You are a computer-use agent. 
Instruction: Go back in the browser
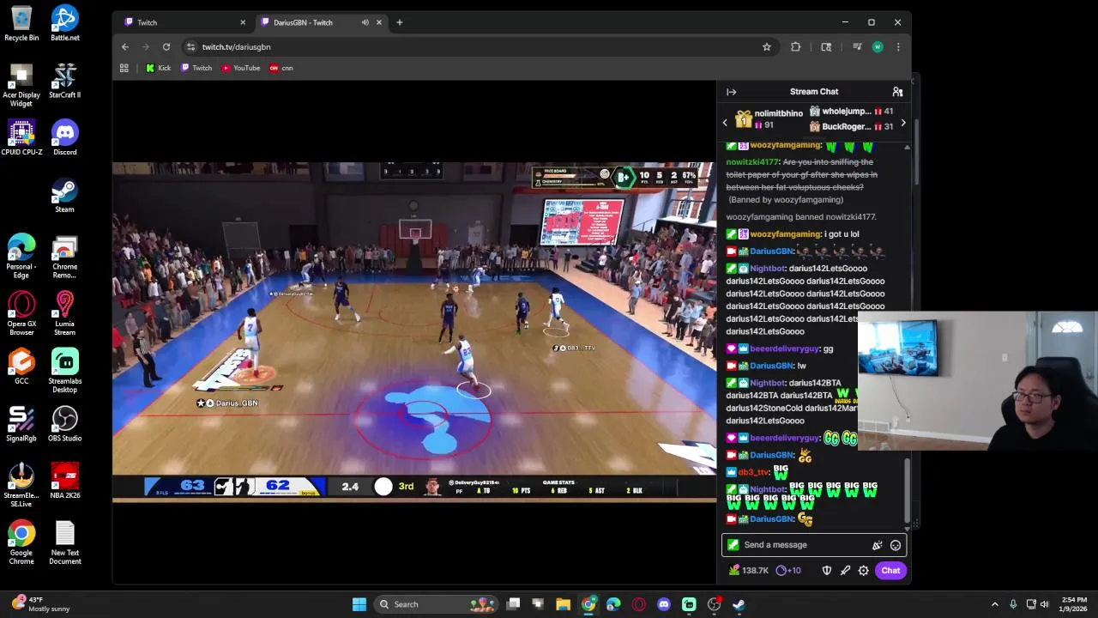(125, 47)
